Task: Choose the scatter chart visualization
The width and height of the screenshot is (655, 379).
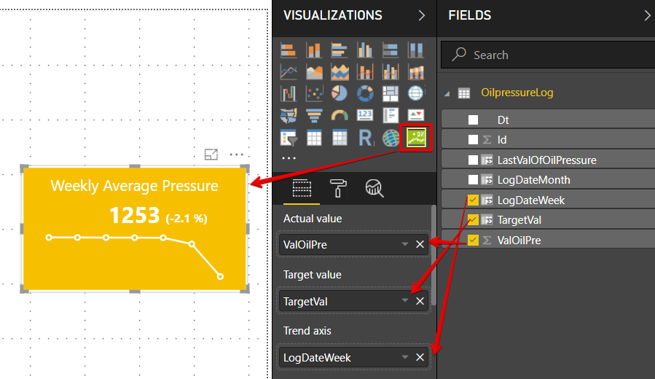Action: (315, 94)
